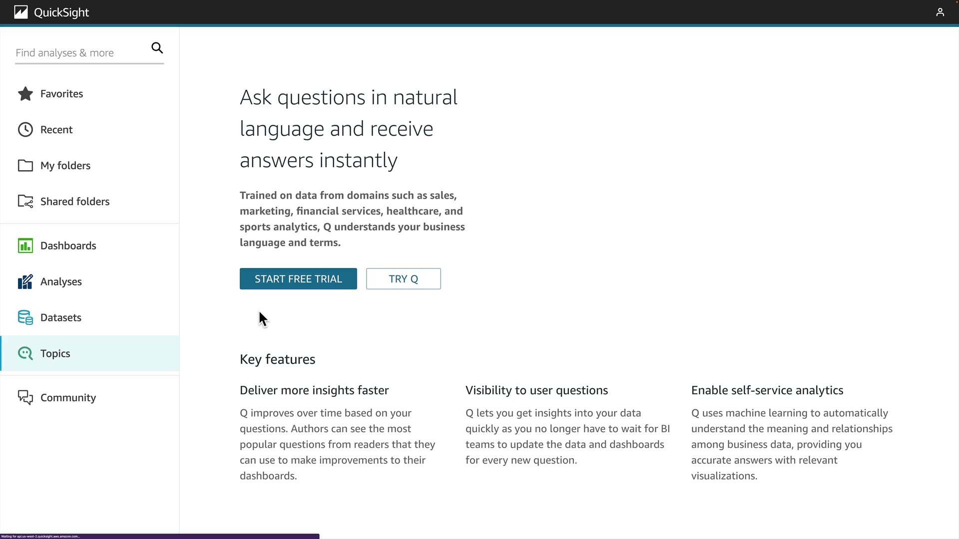Viewport: 959px width, 539px height.
Task: Open the Dashboards section
Action: tap(68, 246)
